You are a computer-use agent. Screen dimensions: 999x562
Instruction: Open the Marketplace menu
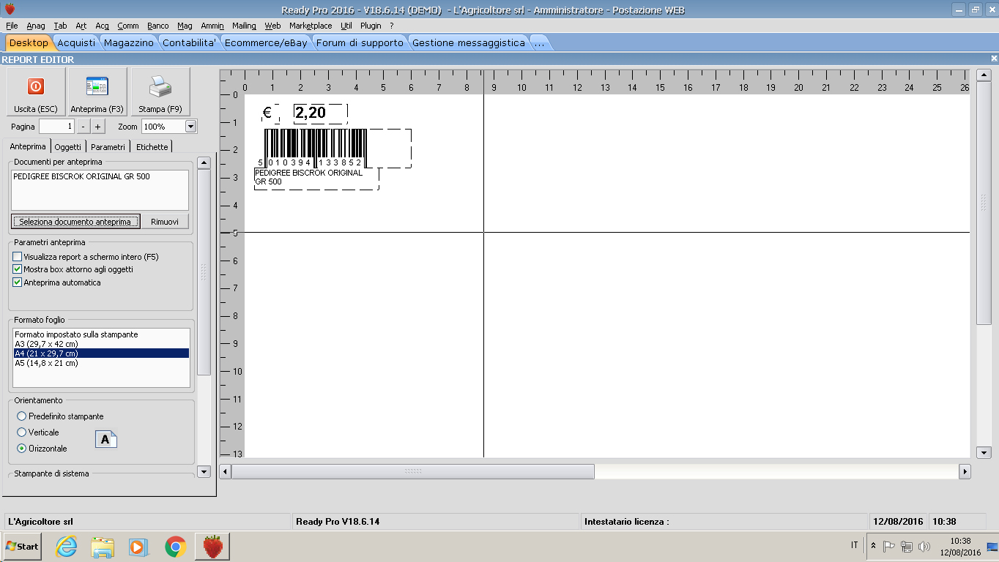[311, 26]
